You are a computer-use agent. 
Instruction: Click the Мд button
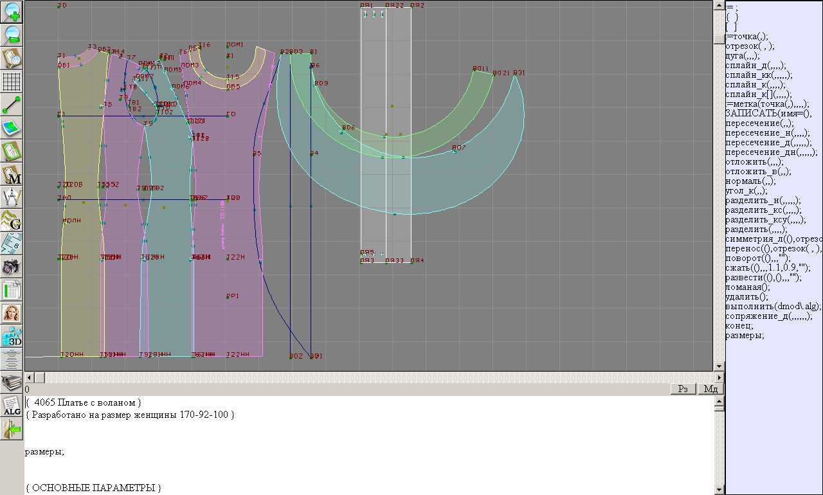pyautogui.click(x=710, y=389)
